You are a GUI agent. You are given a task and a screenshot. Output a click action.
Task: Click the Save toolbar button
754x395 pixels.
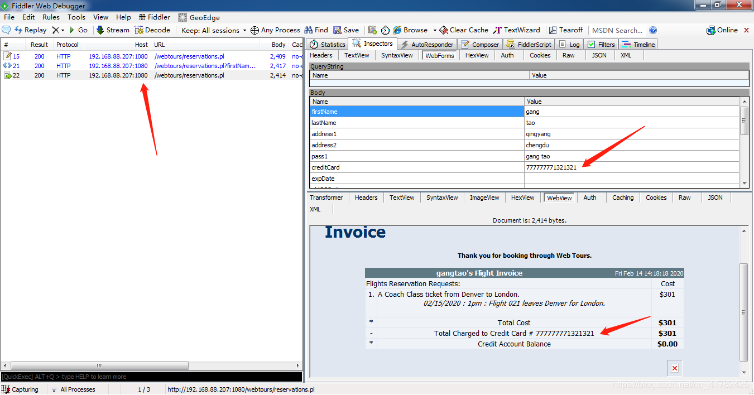[346, 30]
